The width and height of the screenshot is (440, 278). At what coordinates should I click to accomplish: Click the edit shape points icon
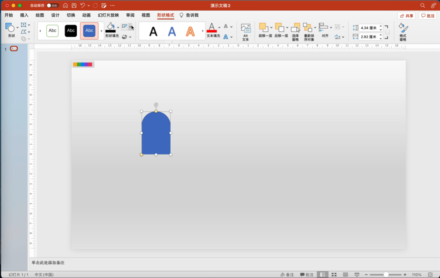pyautogui.click(x=24, y=32)
